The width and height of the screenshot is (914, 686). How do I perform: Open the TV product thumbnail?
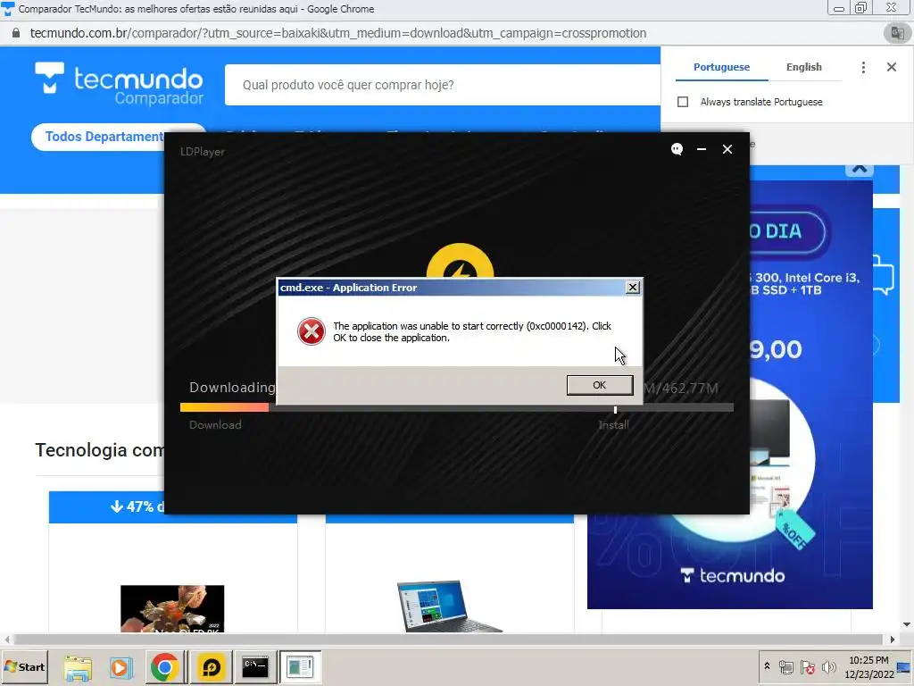pyautogui.click(x=172, y=608)
